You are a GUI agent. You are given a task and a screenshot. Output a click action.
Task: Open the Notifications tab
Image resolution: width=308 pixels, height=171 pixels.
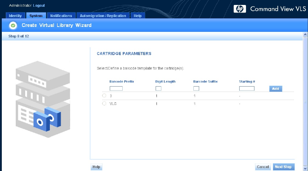(61, 16)
